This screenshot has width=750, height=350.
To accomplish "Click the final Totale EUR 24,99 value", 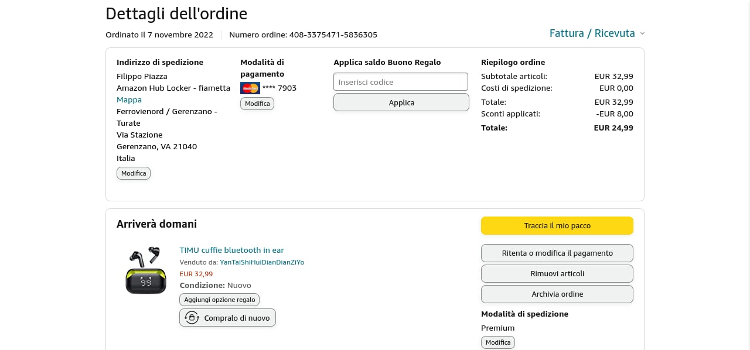I will (613, 128).
